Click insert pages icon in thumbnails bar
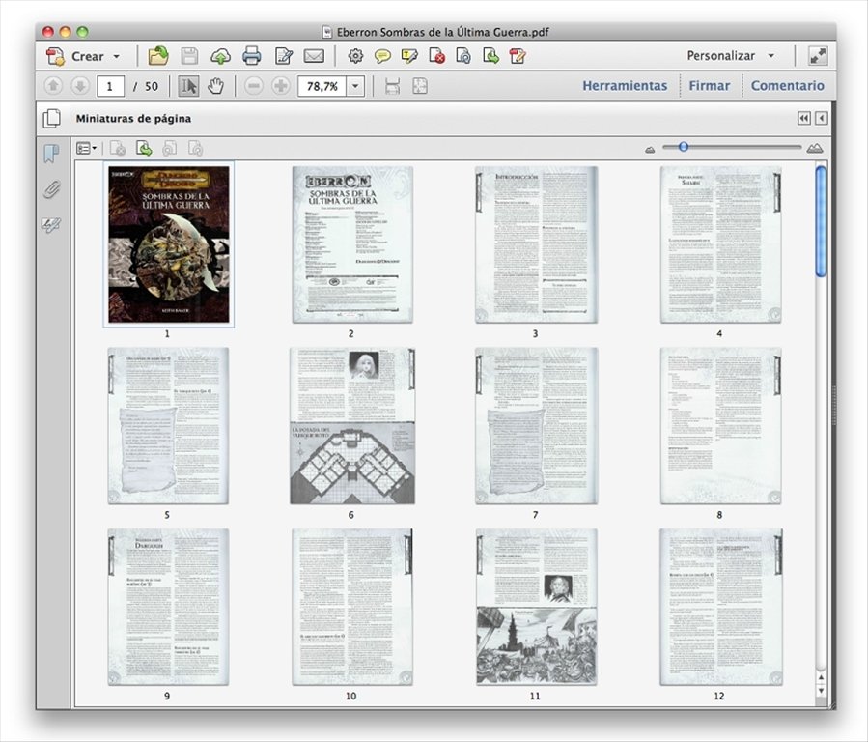 144,149
